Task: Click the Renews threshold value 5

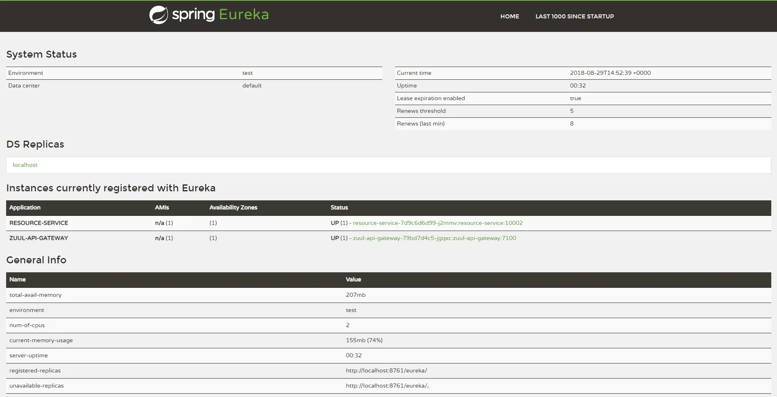Action: point(572,111)
